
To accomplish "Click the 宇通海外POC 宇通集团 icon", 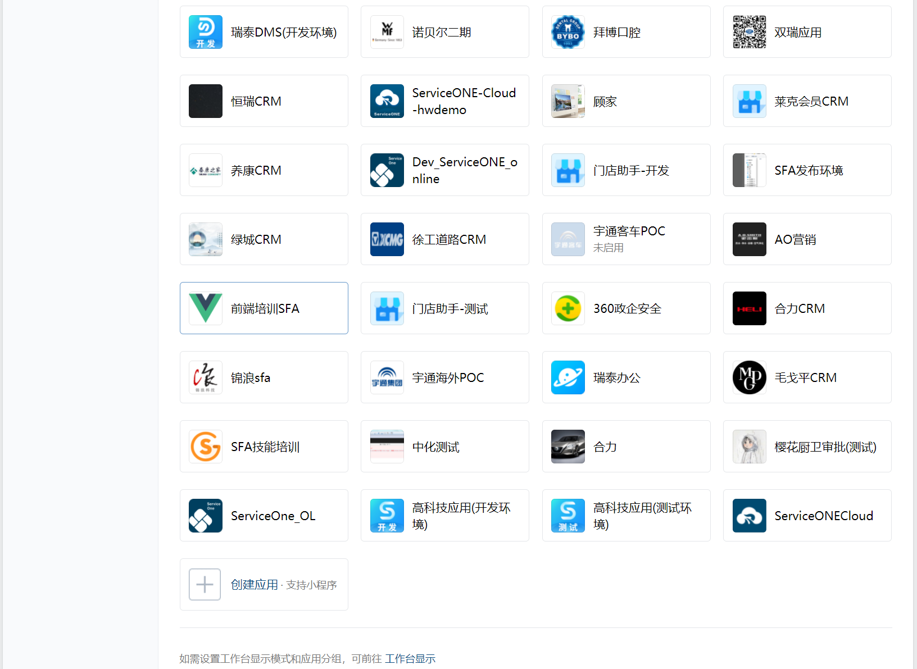I will (x=387, y=377).
